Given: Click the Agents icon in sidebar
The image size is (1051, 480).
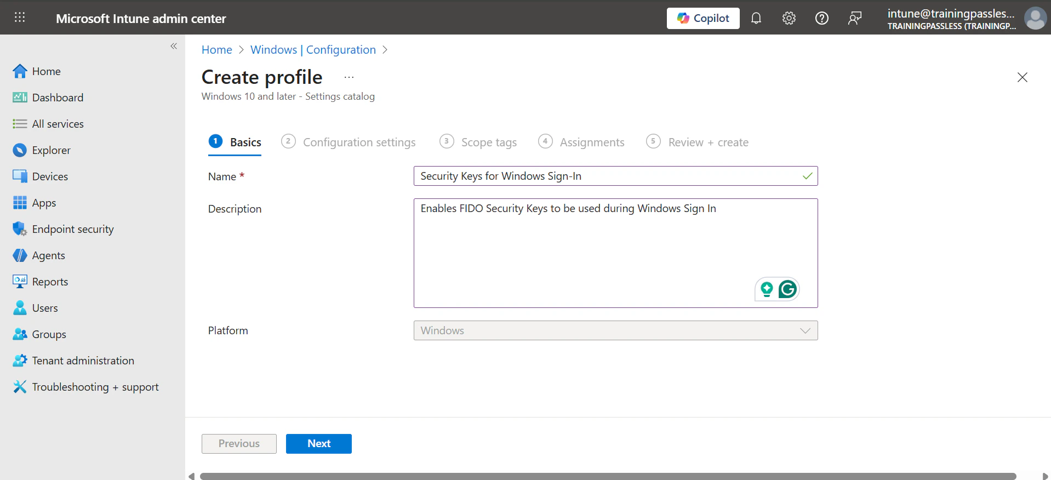Looking at the screenshot, I should 20,255.
